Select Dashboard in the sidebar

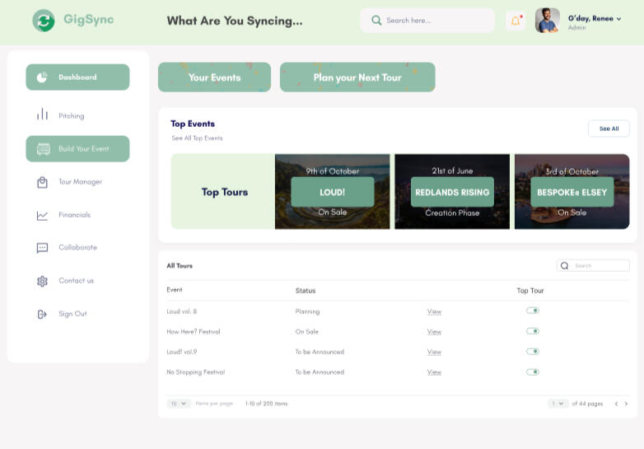(x=77, y=77)
